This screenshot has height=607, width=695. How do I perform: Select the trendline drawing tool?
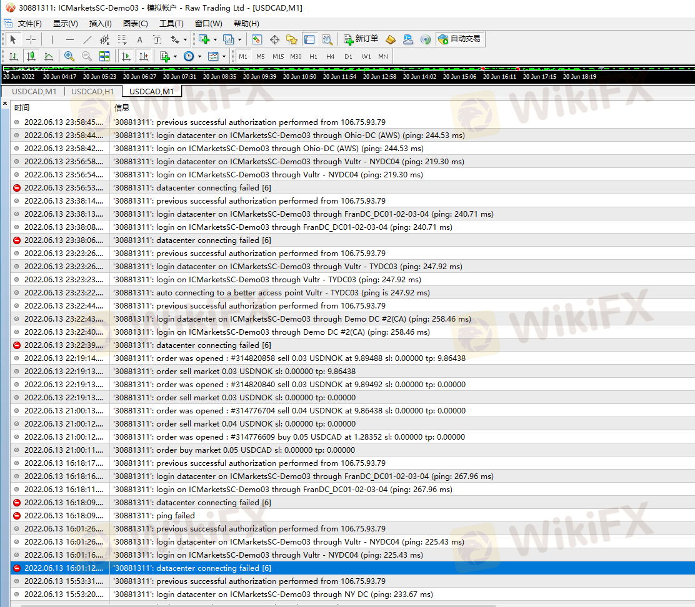(87, 39)
